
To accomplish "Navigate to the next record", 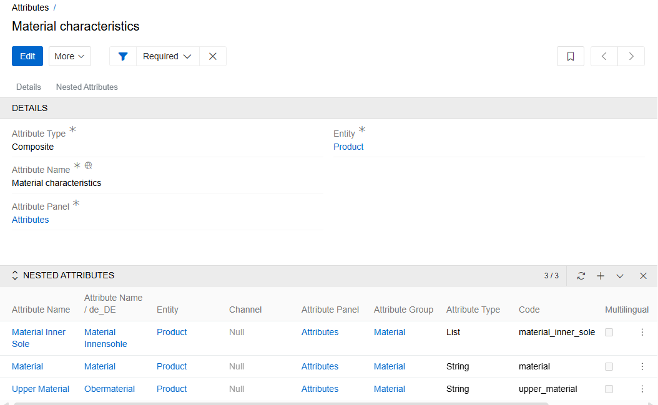I will (631, 56).
